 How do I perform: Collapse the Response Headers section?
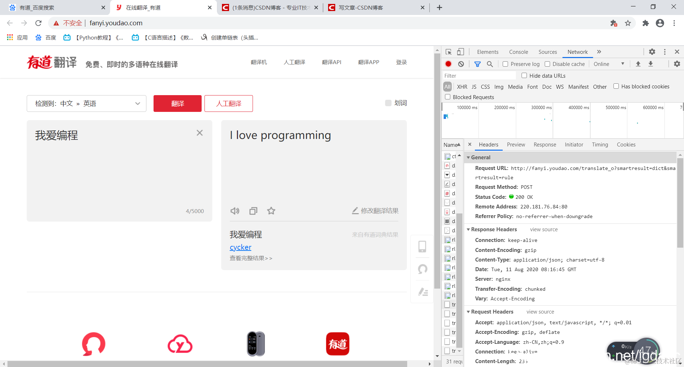click(468, 229)
